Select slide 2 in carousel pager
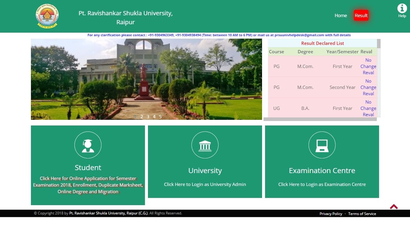Image resolution: width=410 pixels, height=230 pixels. click(142, 117)
